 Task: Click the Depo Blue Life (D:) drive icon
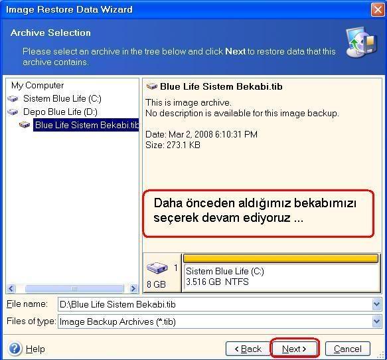(x=13, y=112)
